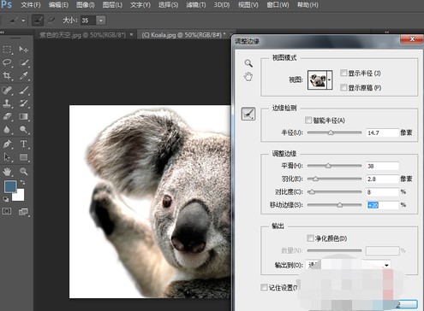The width and height of the screenshot is (424, 311).
Task: Enable 净化颜色(D) checkbox
Action: [310, 238]
